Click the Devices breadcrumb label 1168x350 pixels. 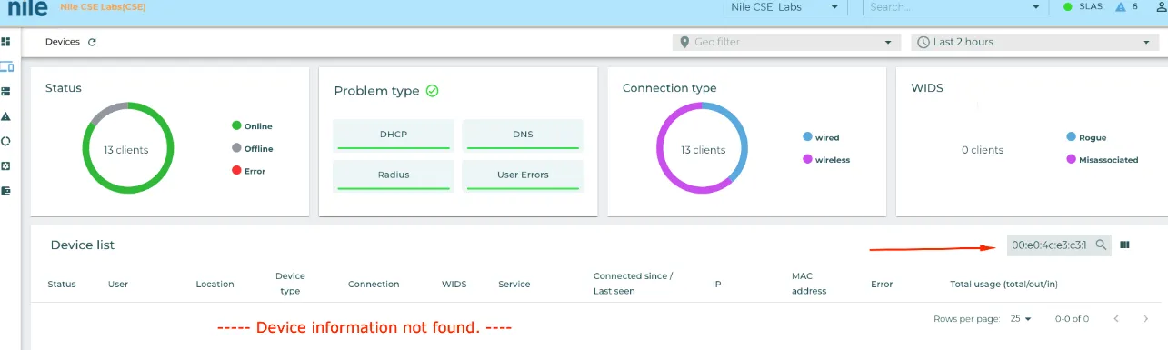(x=63, y=42)
